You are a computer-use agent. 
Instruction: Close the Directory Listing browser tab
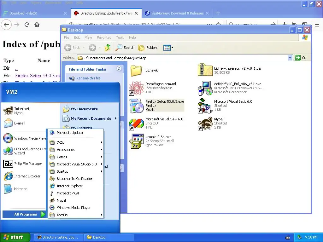[136, 13]
